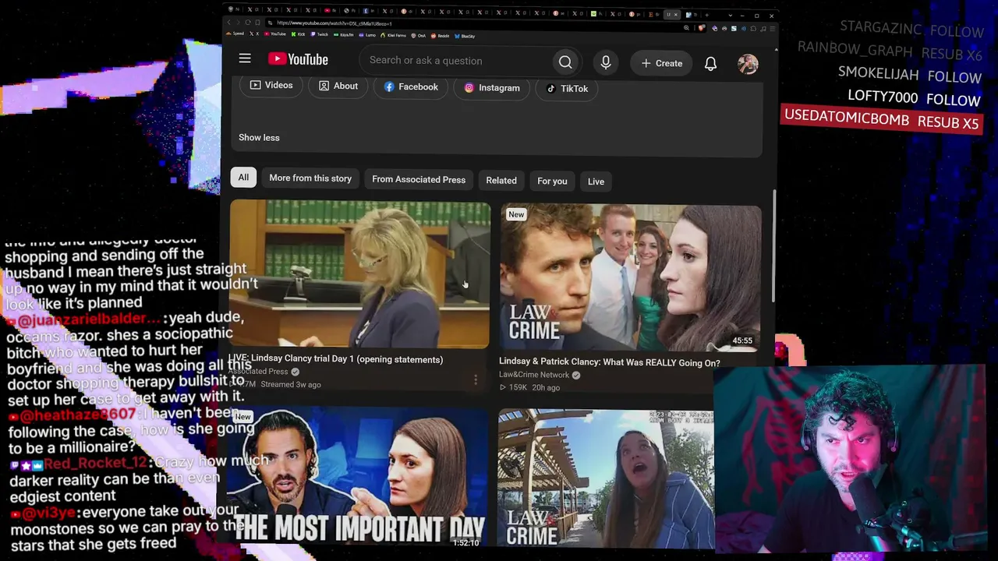Viewport: 998px width, 561px height.
Task: Open the OnA bookmark
Action: coord(419,36)
